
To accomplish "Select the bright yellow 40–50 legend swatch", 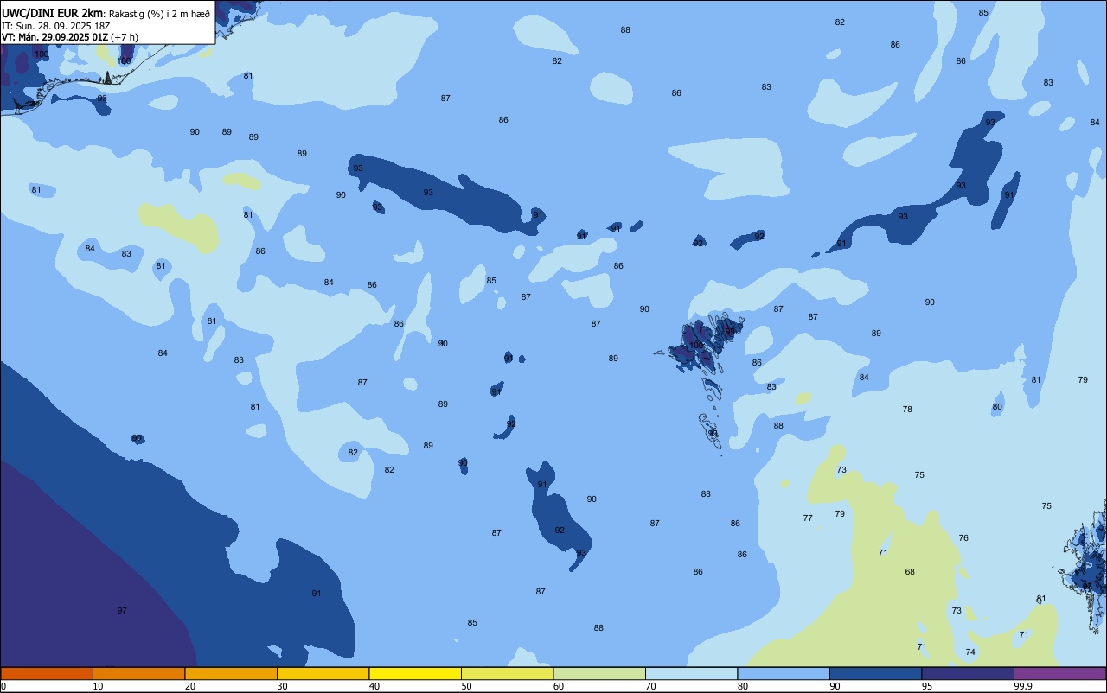I will tap(415, 673).
